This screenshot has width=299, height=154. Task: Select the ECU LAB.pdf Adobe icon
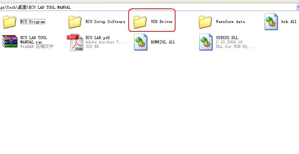[x=75, y=42]
